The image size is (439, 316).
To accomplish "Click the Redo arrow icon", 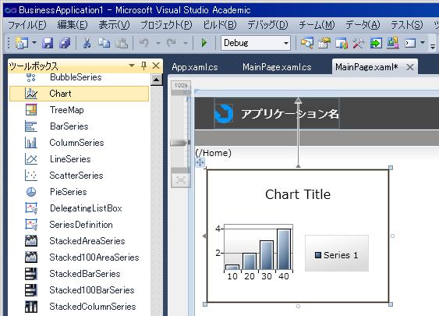I will [x=172, y=43].
